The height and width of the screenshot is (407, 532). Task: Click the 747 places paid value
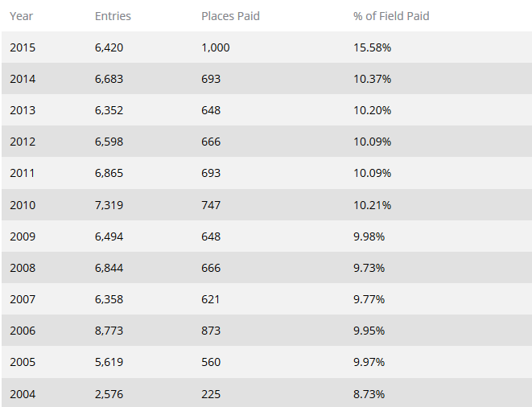click(211, 205)
